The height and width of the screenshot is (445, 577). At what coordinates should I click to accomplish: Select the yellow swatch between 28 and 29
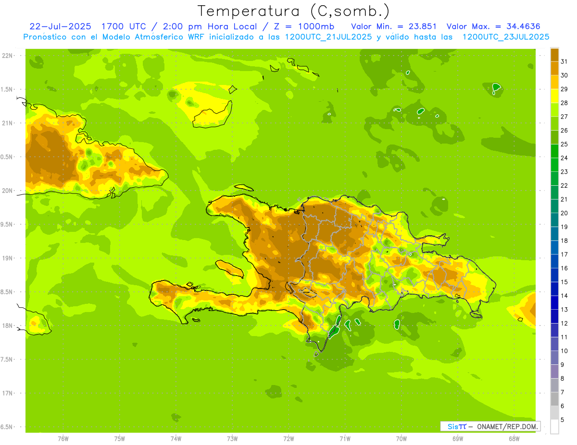(x=554, y=96)
